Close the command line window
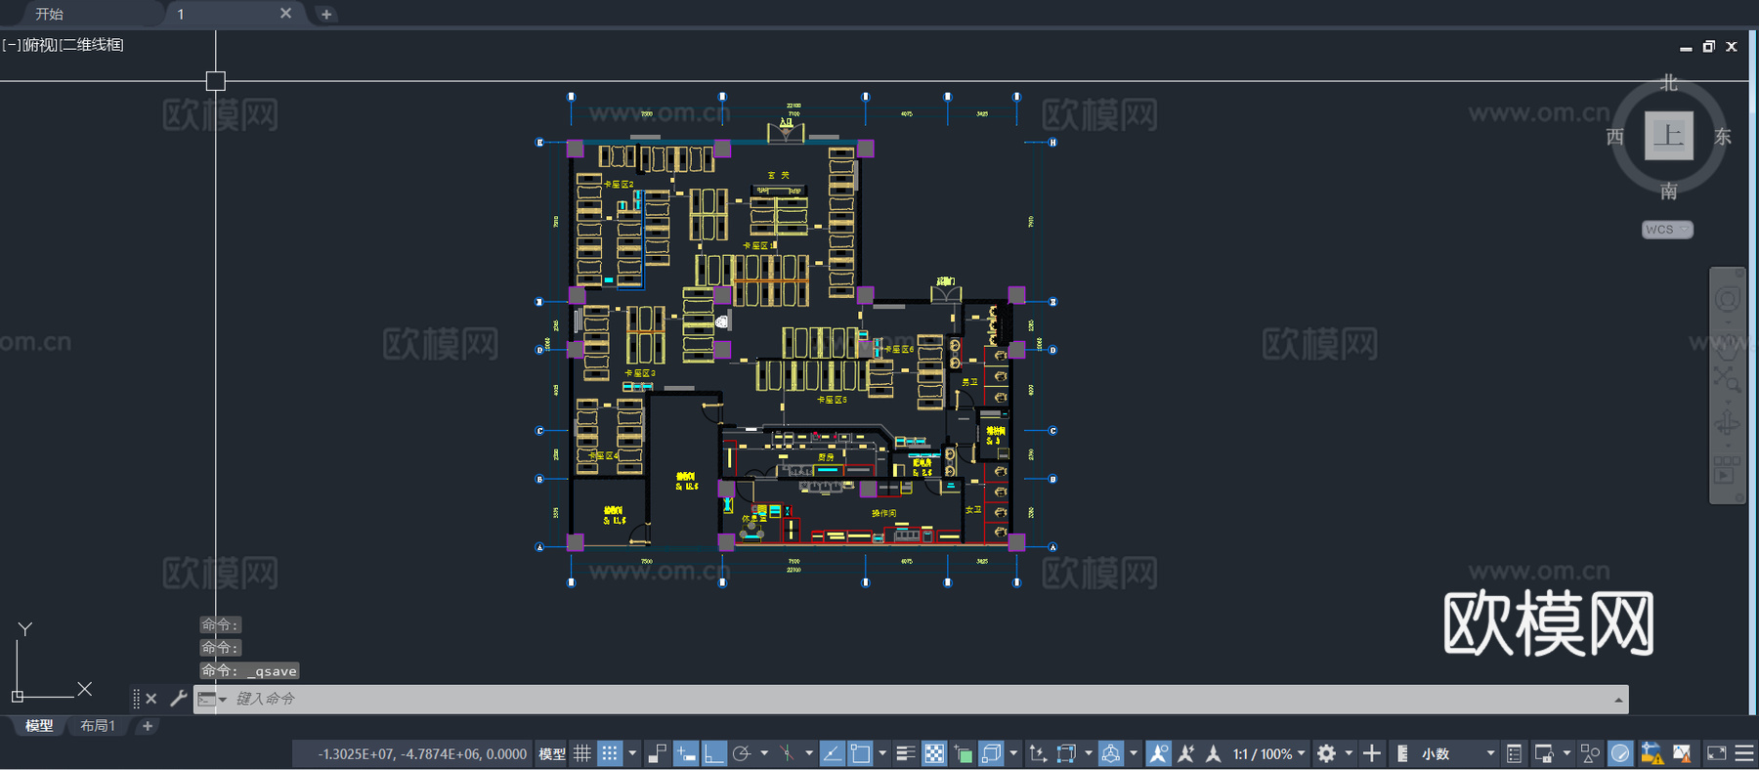Screen dimensions: 1759x770 point(150,699)
